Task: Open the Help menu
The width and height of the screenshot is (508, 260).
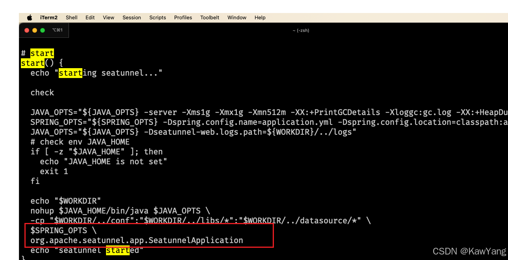Action: coord(260,17)
